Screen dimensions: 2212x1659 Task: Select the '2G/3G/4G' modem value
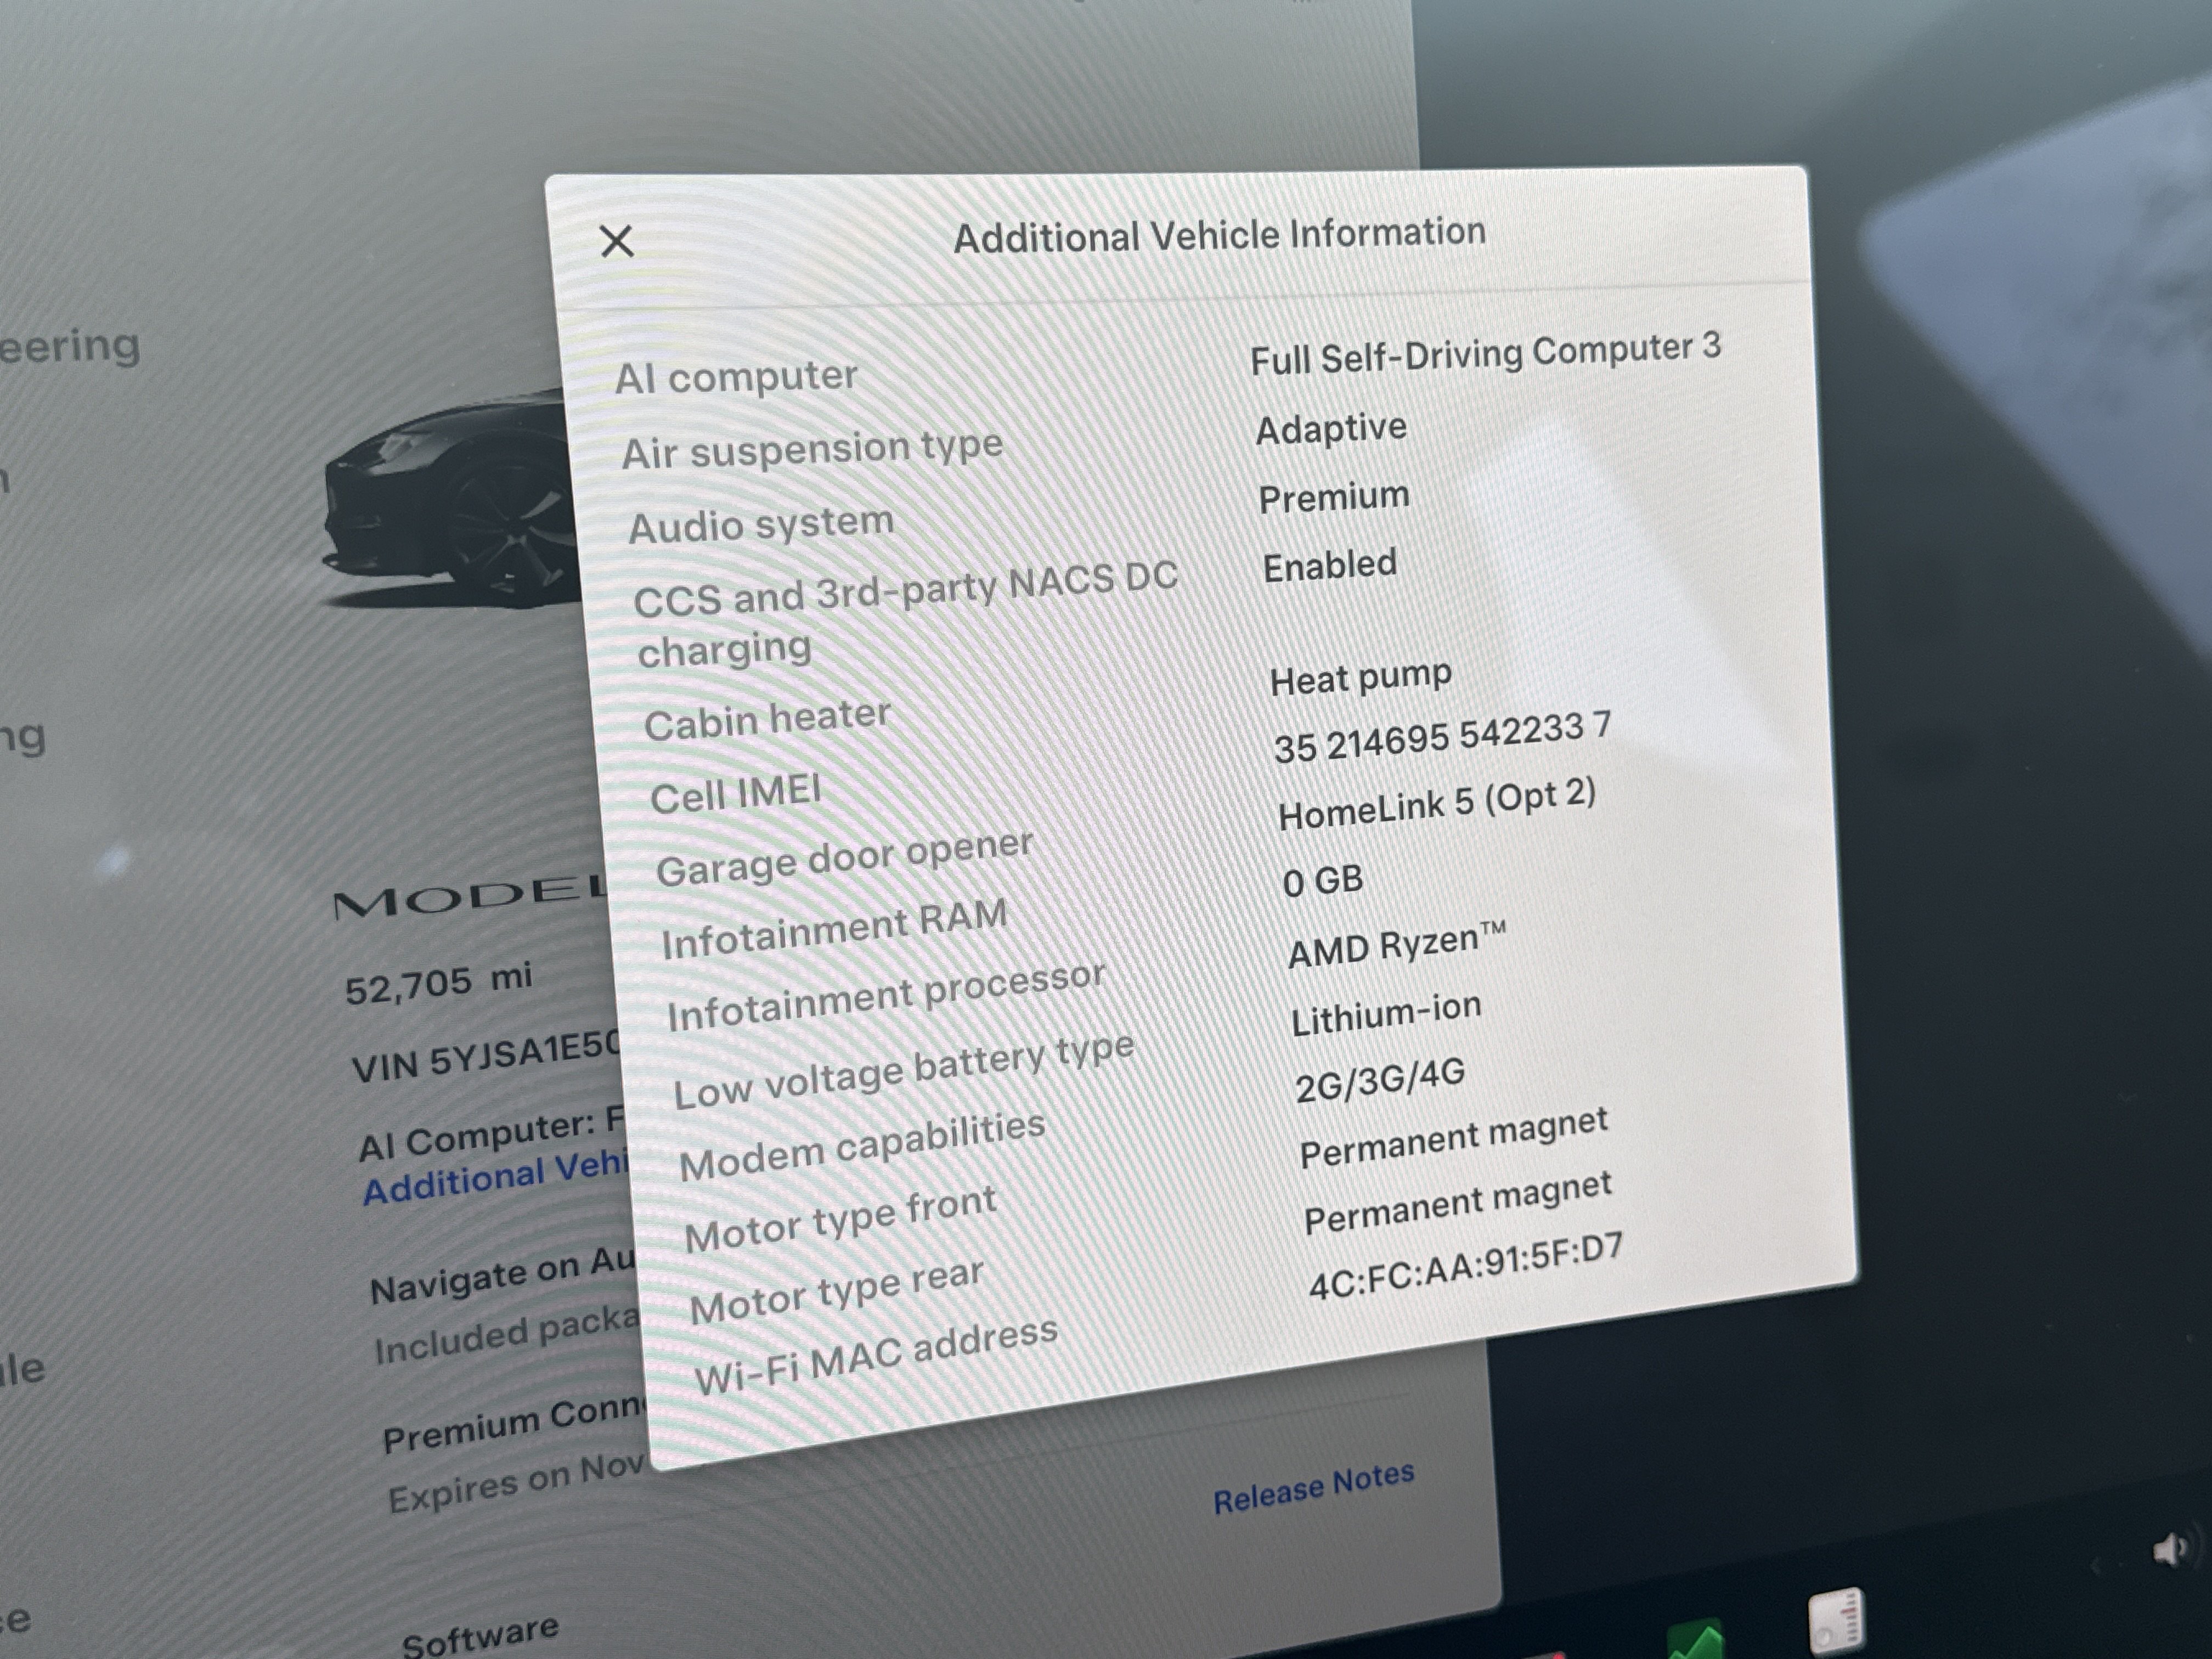click(x=1379, y=1080)
